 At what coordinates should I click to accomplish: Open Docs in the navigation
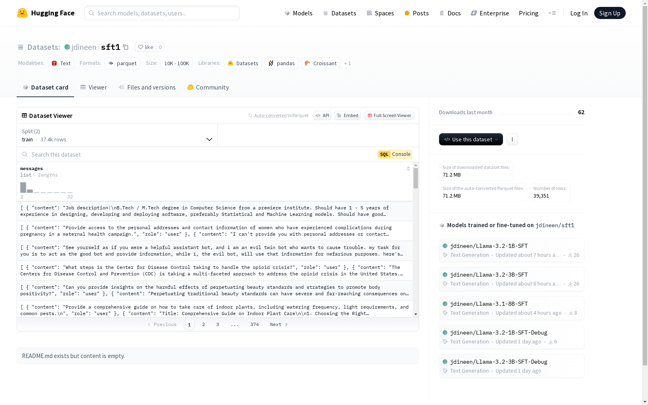coord(450,13)
